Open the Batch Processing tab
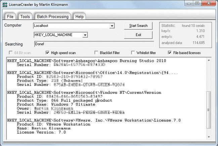This screenshot has width=218, height=146. (52, 16)
